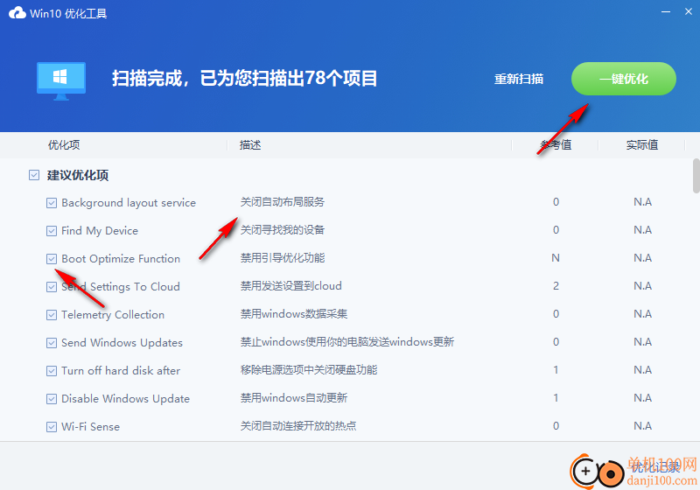Click the vertical scrollbar thumb
Viewport: 700px width, 490px height.
[696, 176]
